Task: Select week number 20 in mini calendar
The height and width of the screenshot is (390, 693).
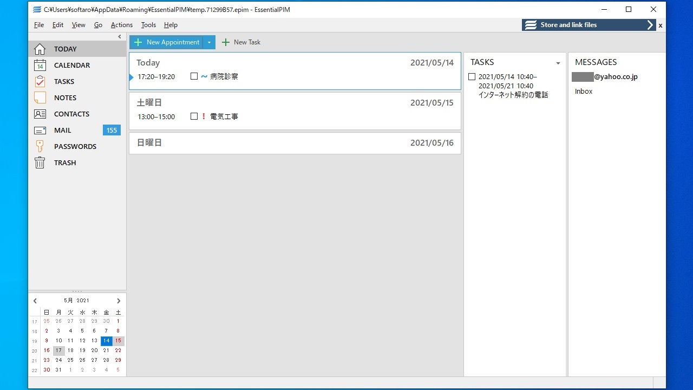Action: click(x=35, y=351)
